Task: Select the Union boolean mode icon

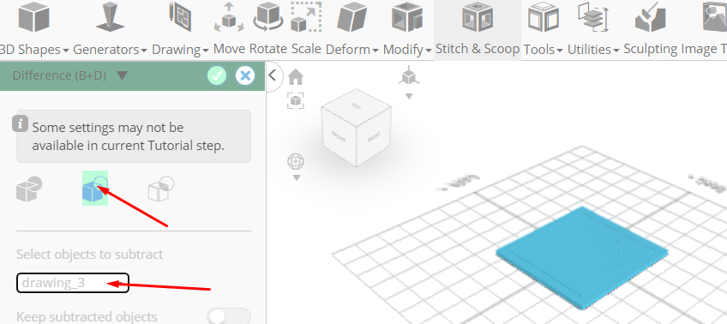Action: pos(29,189)
